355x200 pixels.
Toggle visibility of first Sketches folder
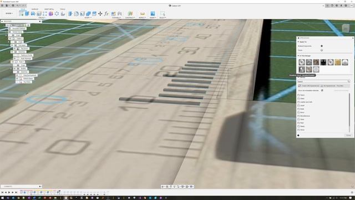tap(12, 52)
